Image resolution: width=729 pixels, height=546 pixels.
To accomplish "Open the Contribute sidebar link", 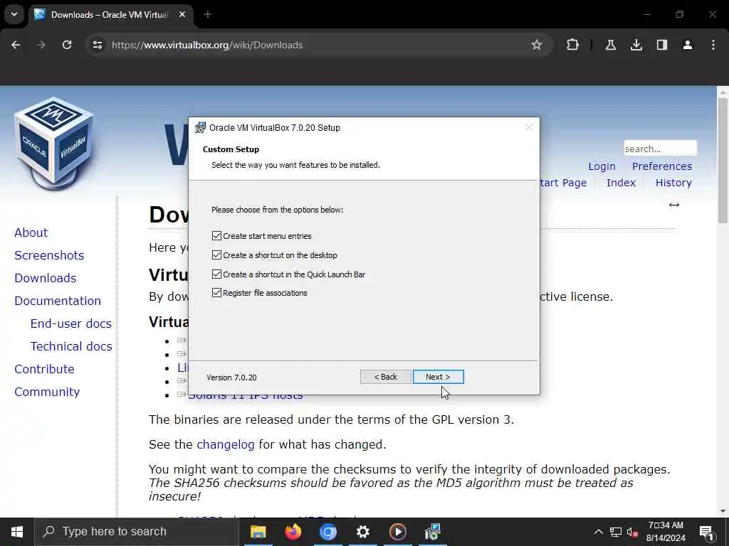I will click(x=44, y=369).
